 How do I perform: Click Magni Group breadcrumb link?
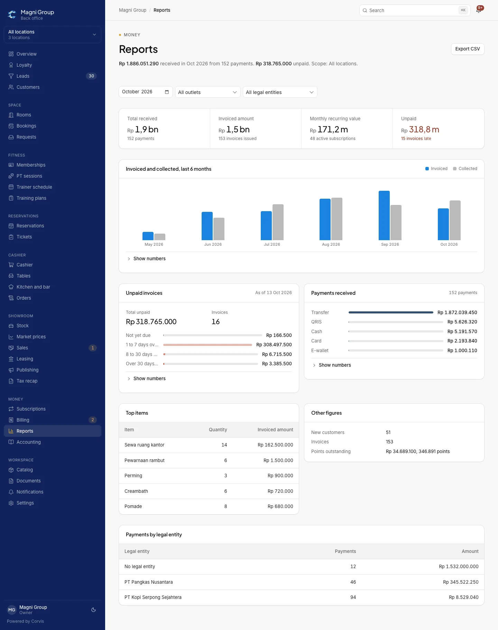pyautogui.click(x=132, y=10)
